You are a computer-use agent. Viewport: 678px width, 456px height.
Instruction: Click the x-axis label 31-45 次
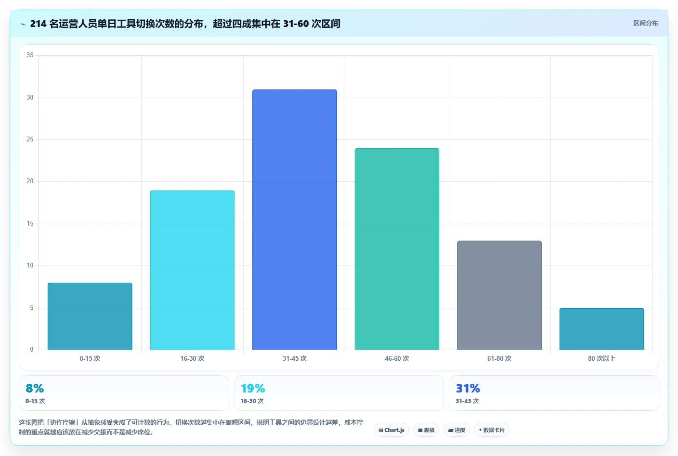[x=295, y=358]
